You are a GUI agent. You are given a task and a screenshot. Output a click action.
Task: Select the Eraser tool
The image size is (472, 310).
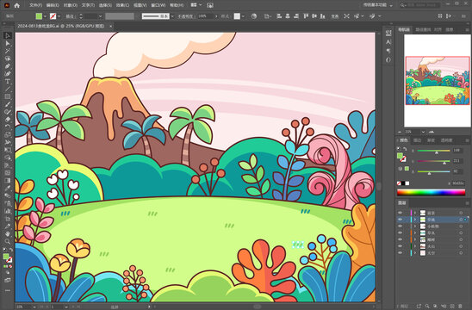pos(8,120)
